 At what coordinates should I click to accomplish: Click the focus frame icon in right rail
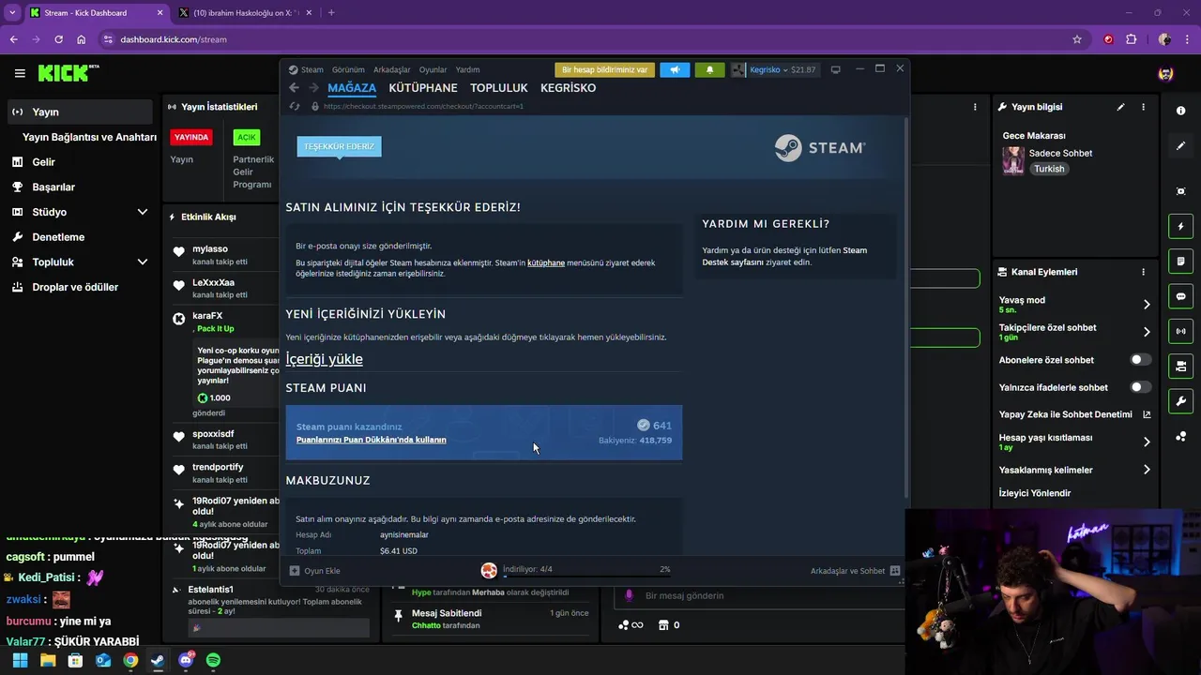tap(1180, 191)
